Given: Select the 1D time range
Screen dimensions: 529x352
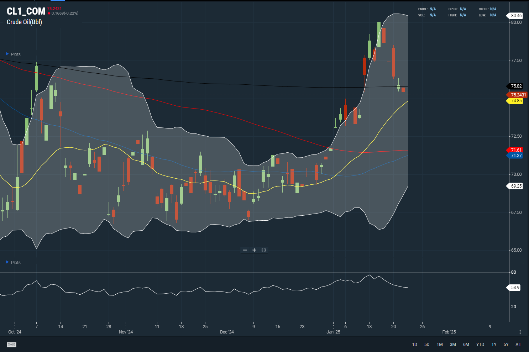Looking at the screenshot, I should pyautogui.click(x=414, y=345).
